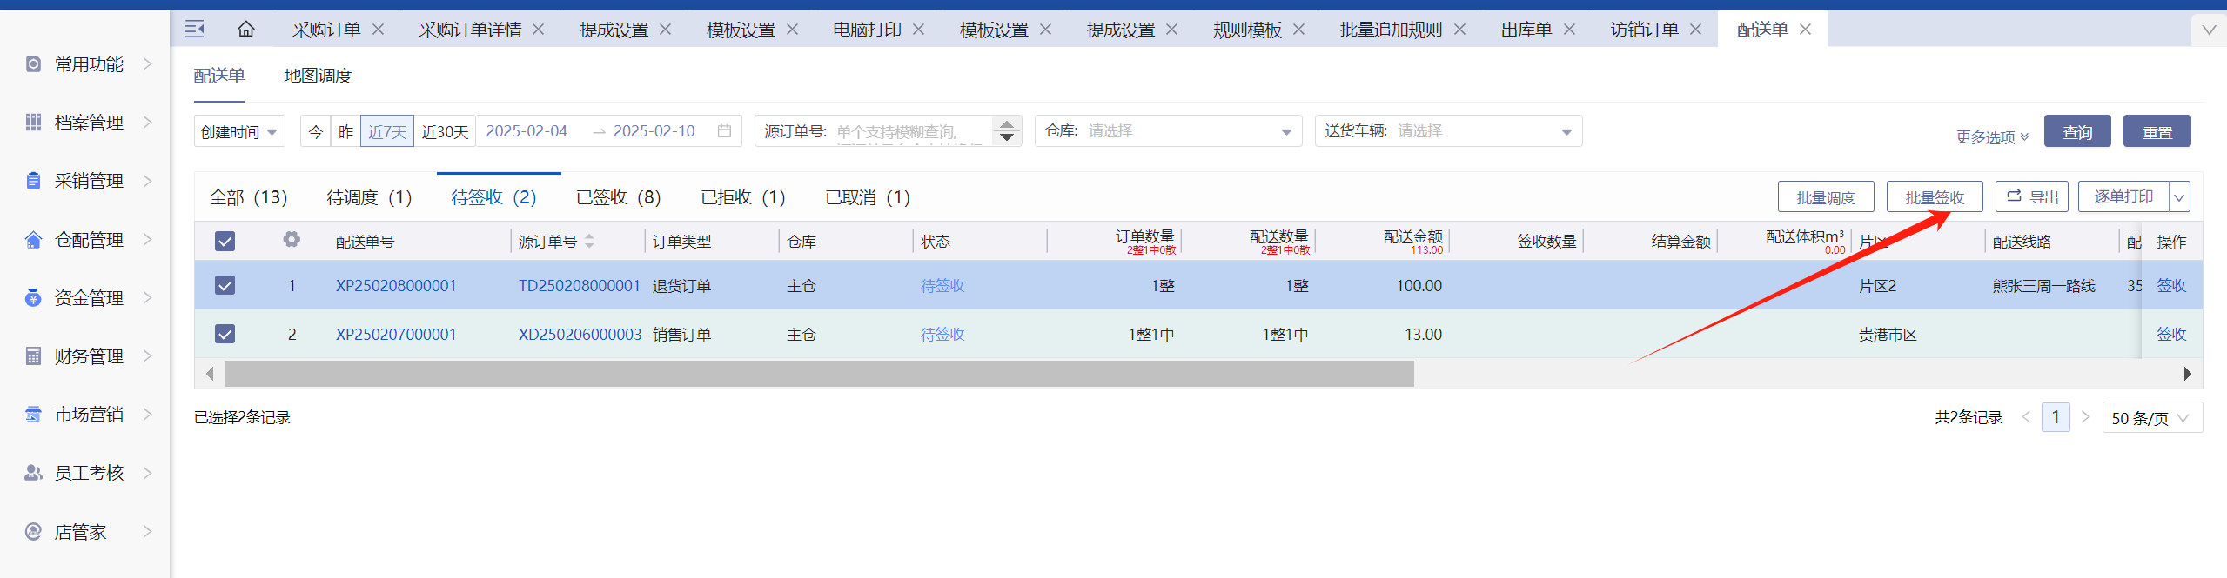Open the 送货车辆 dropdown
The width and height of the screenshot is (2227, 578).
coord(1448,131)
